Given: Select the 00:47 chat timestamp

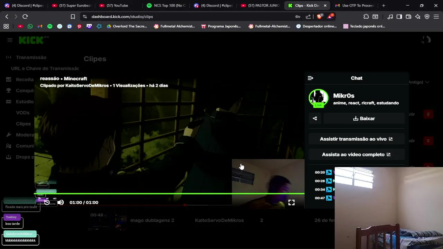Looking at the screenshot, I should pyautogui.click(x=320, y=198).
